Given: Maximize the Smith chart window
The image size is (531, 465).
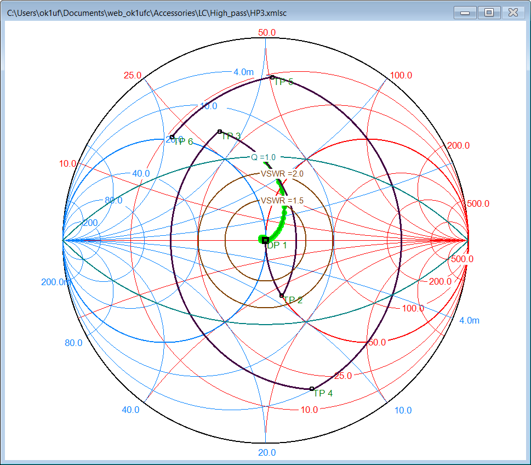Looking at the screenshot, I should 489,12.
